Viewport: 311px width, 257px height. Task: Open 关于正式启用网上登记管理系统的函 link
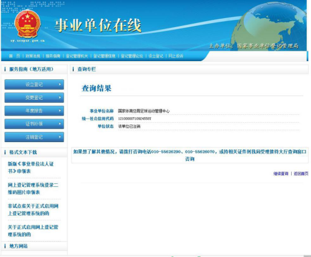[x=33, y=231]
